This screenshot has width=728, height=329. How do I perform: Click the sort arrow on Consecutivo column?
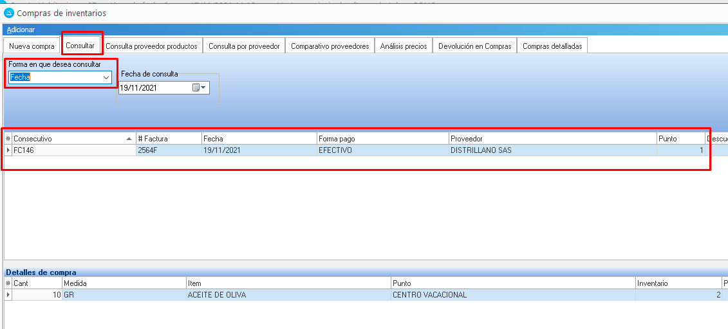[129, 139]
